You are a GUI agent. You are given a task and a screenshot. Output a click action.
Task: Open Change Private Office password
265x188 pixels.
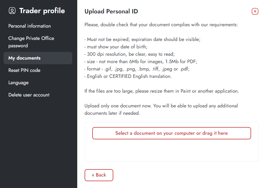(31, 42)
